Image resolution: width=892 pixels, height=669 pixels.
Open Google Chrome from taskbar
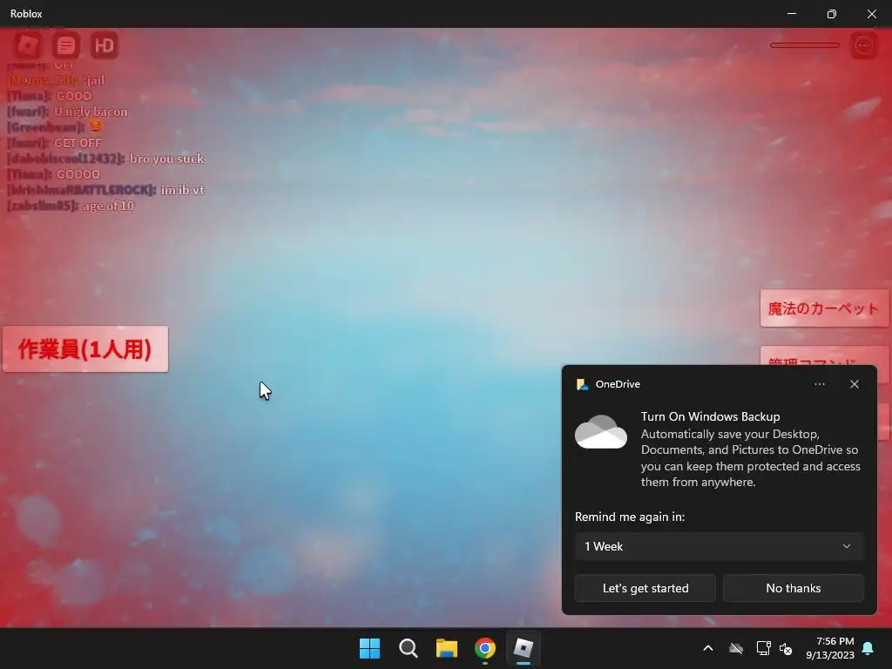[485, 648]
